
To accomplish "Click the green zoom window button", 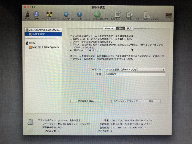I will [x=33, y=7].
